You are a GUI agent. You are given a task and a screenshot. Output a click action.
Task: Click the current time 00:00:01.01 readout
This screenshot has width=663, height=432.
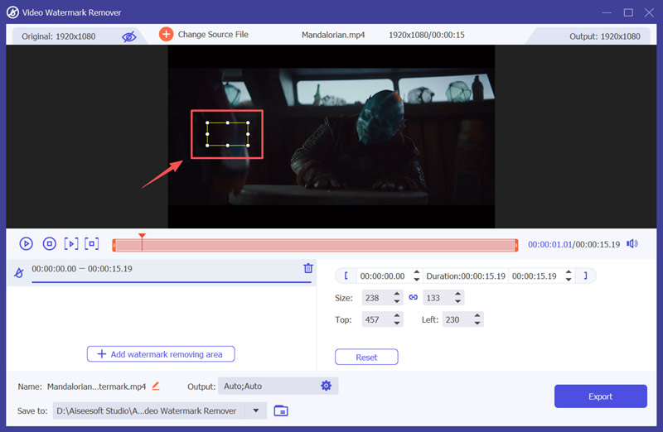[x=549, y=244]
